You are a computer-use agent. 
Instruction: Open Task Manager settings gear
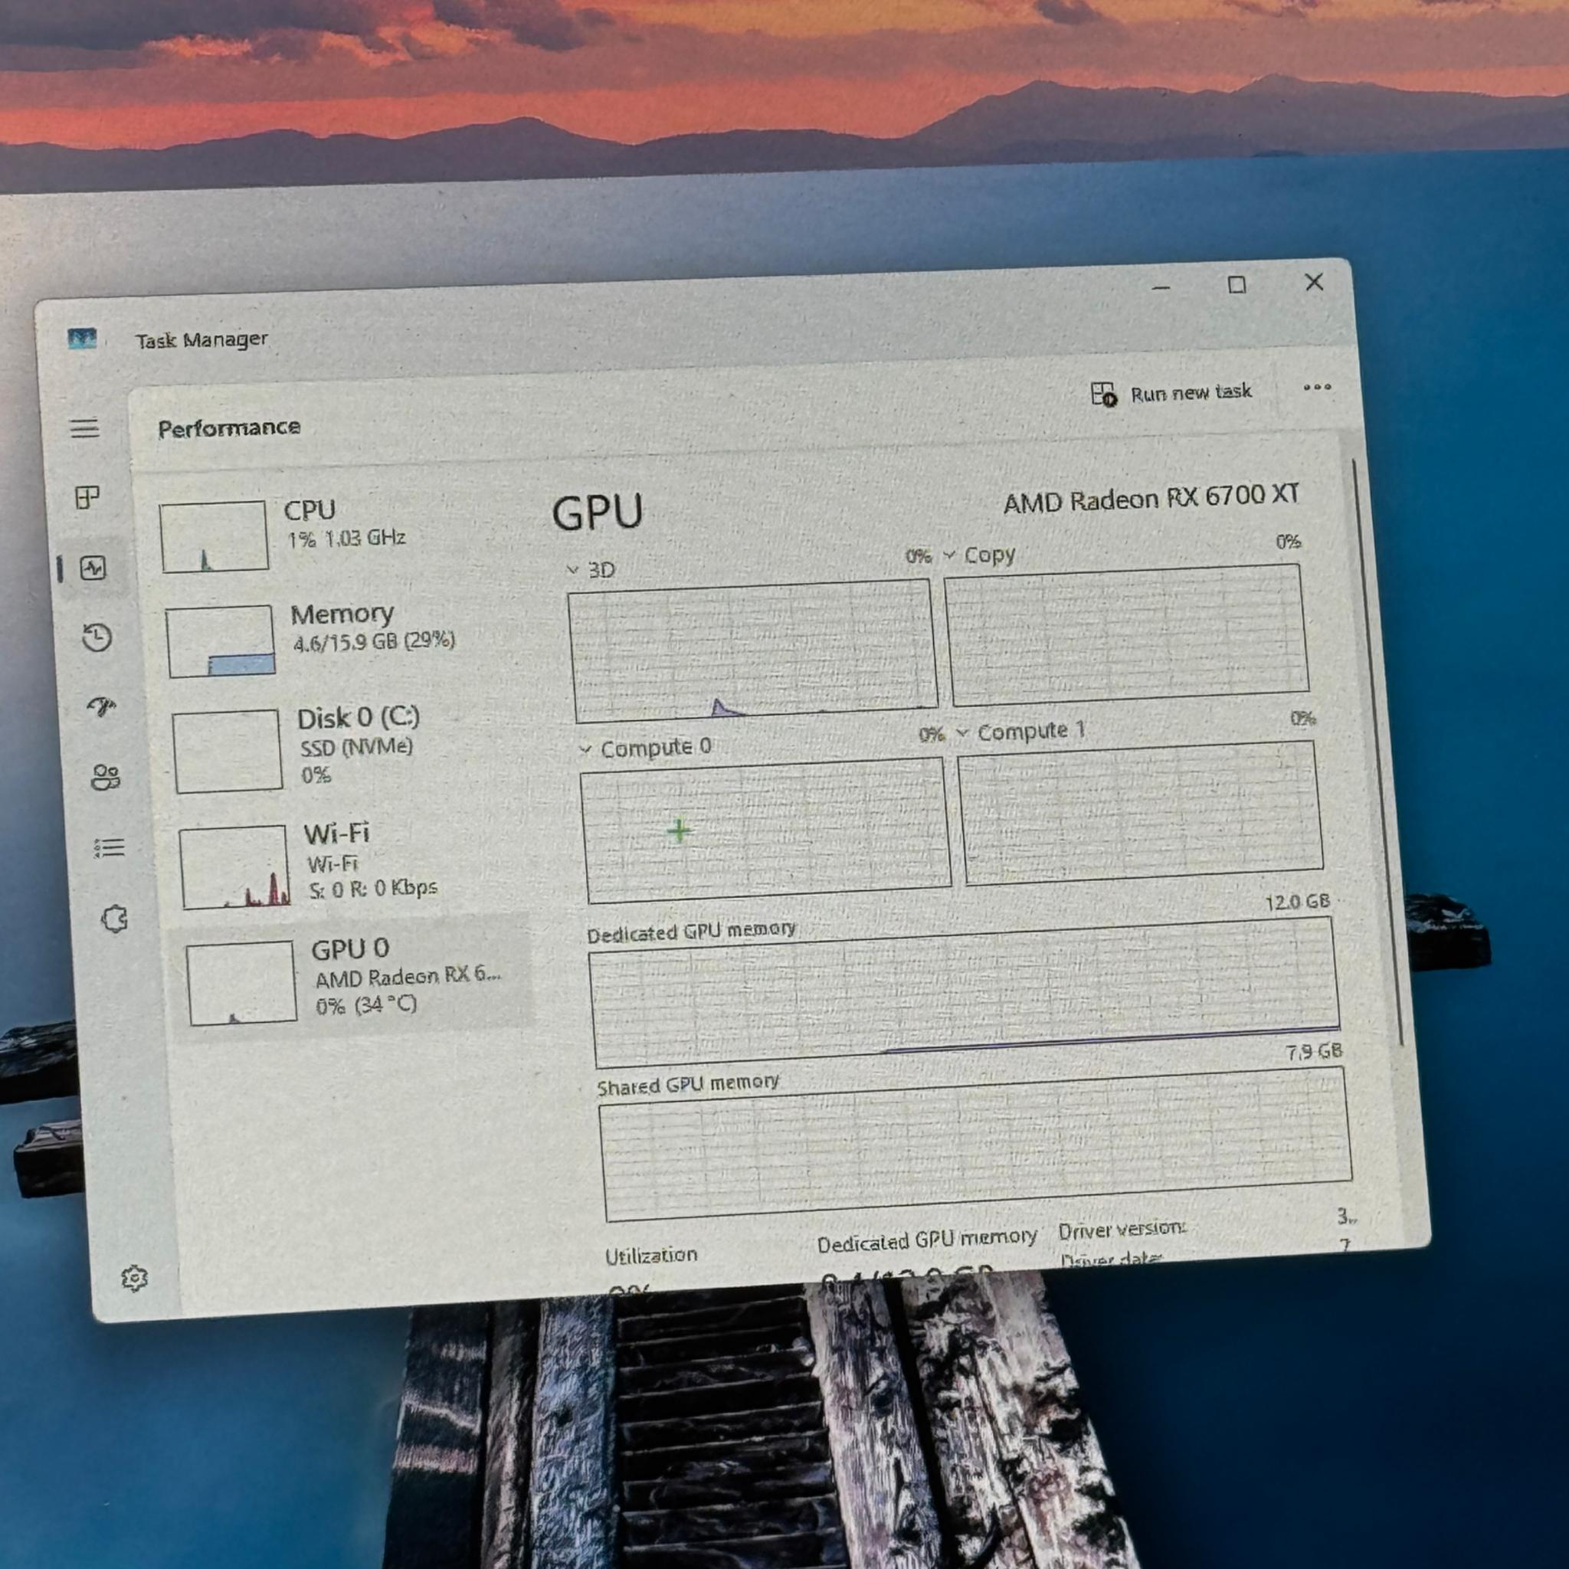134,1279
